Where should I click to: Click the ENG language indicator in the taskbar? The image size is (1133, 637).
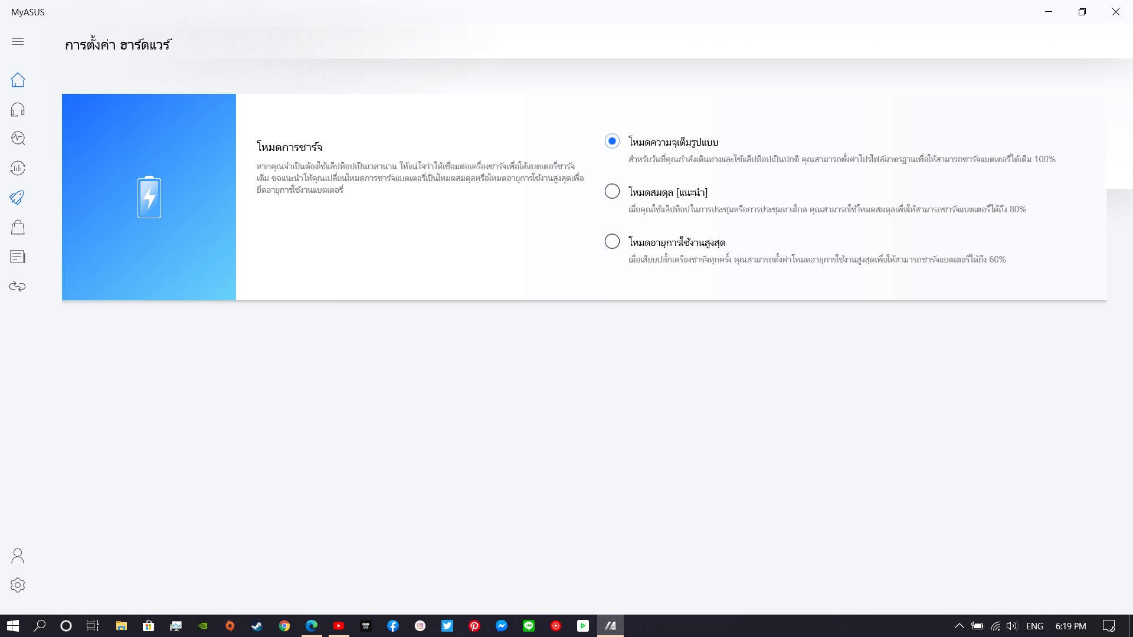click(1034, 626)
